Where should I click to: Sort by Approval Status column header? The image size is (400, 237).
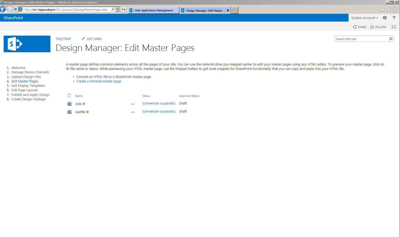pos(189,96)
